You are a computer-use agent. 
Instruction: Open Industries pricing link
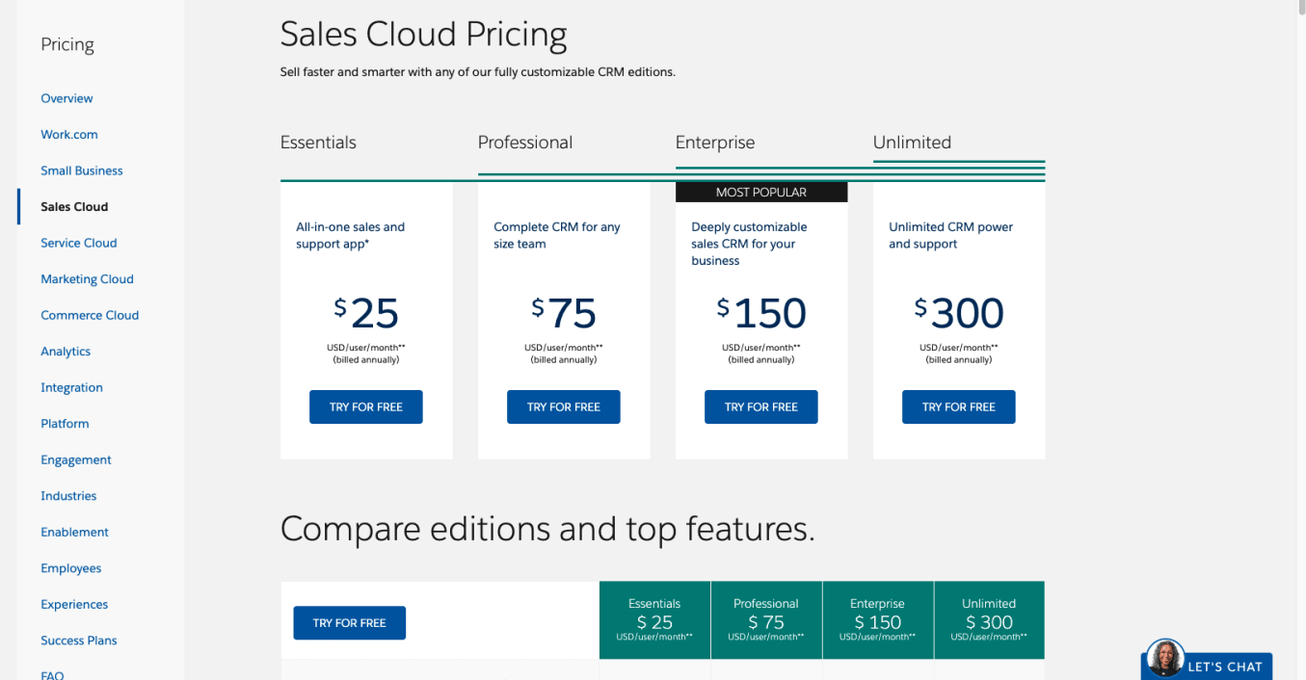pyautogui.click(x=68, y=496)
